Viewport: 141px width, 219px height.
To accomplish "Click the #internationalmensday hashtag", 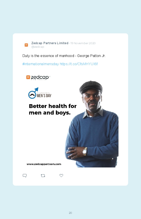I will click(41, 64).
